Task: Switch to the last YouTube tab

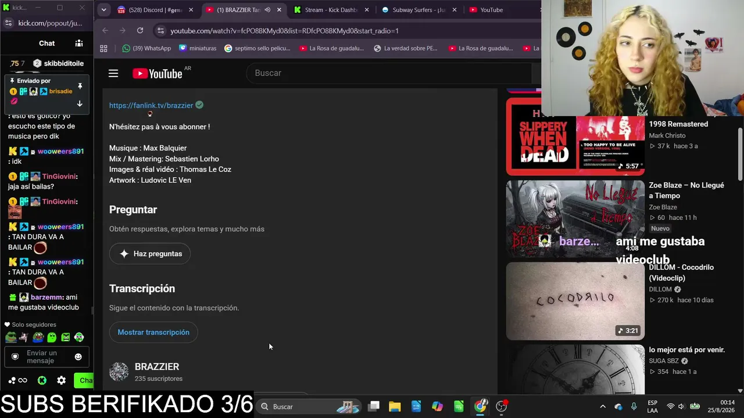Action: 501,10
